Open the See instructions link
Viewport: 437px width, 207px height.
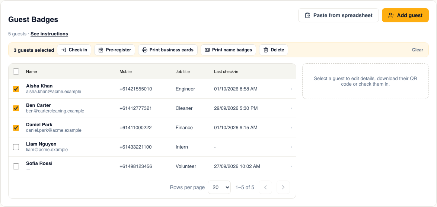pyautogui.click(x=50, y=34)
